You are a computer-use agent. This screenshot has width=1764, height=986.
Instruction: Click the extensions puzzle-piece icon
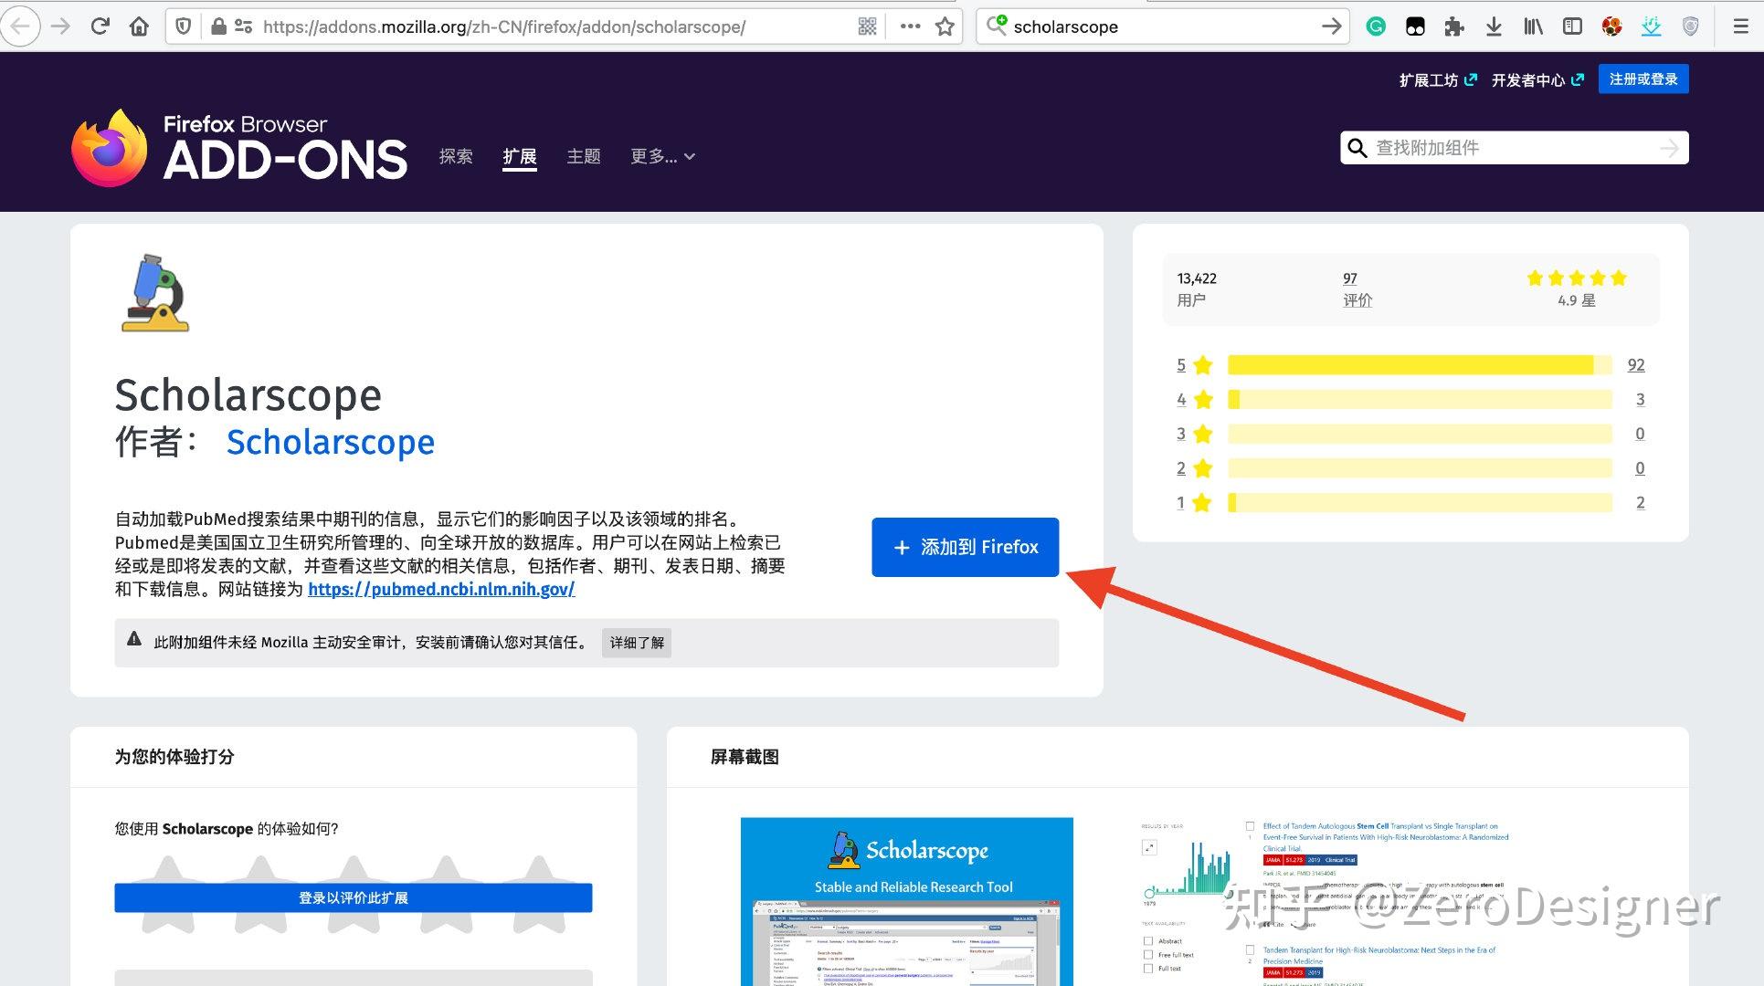tap(1454, 26)
